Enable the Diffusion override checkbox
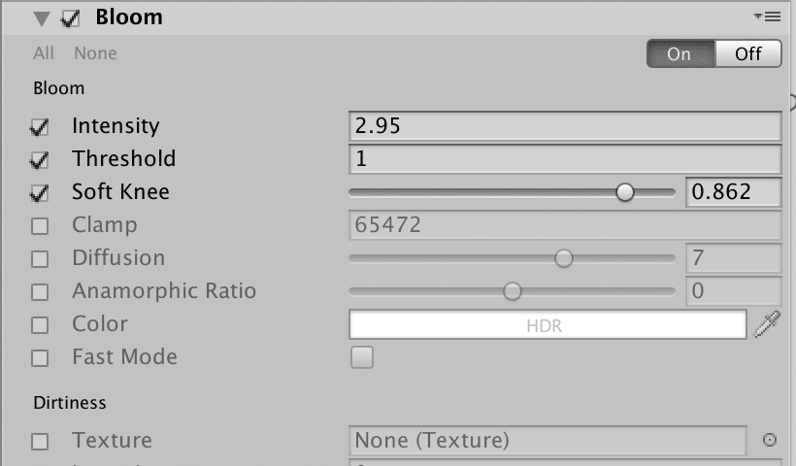796x466 pixels. click(x=40, y=259)
